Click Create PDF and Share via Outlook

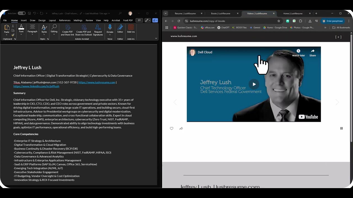tap(84, 30)
